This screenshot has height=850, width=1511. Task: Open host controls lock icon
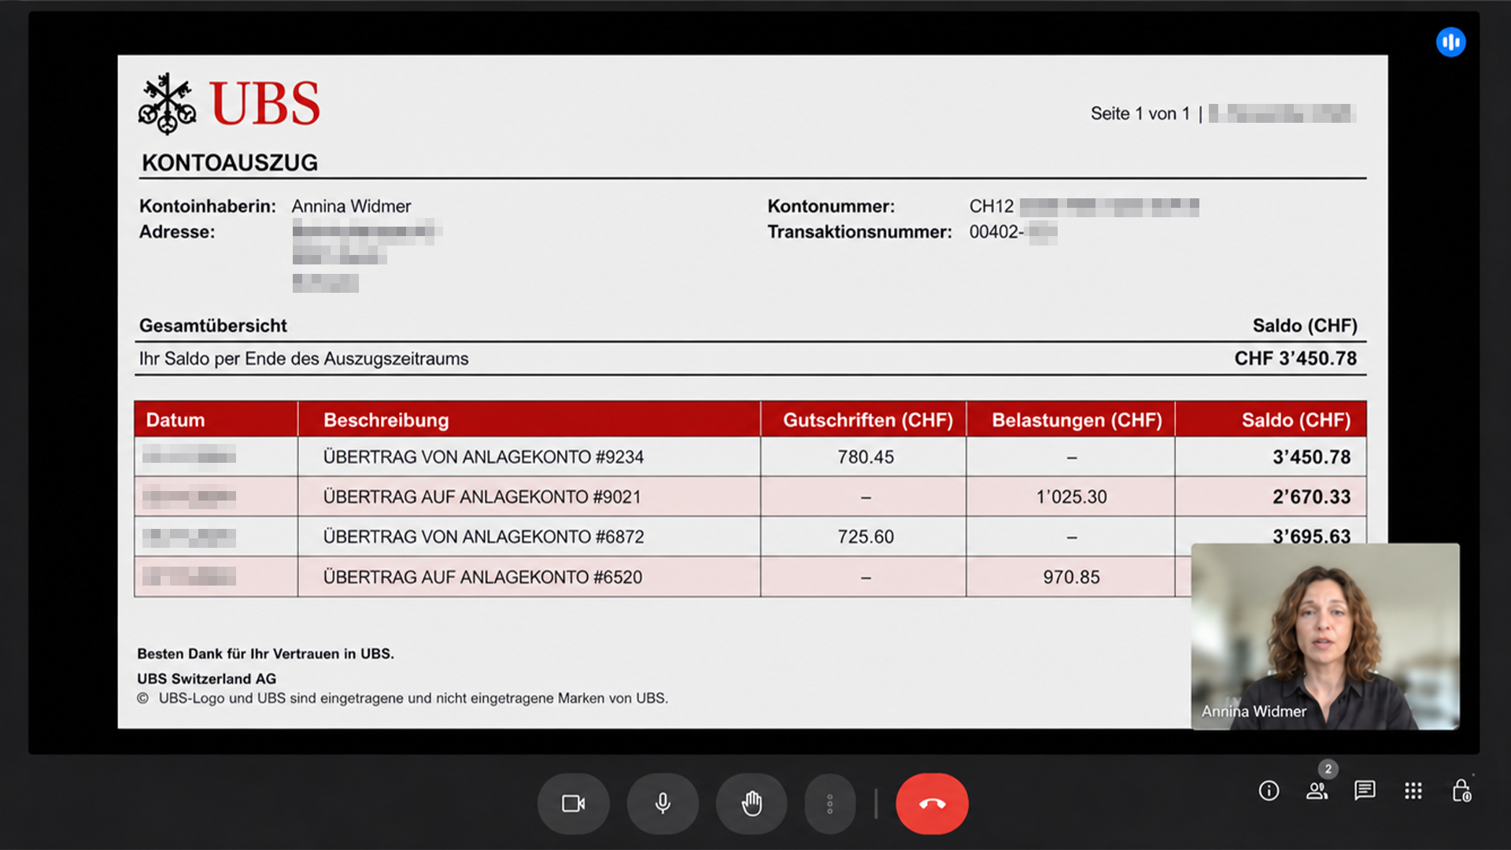click(x=1461, y=791)
